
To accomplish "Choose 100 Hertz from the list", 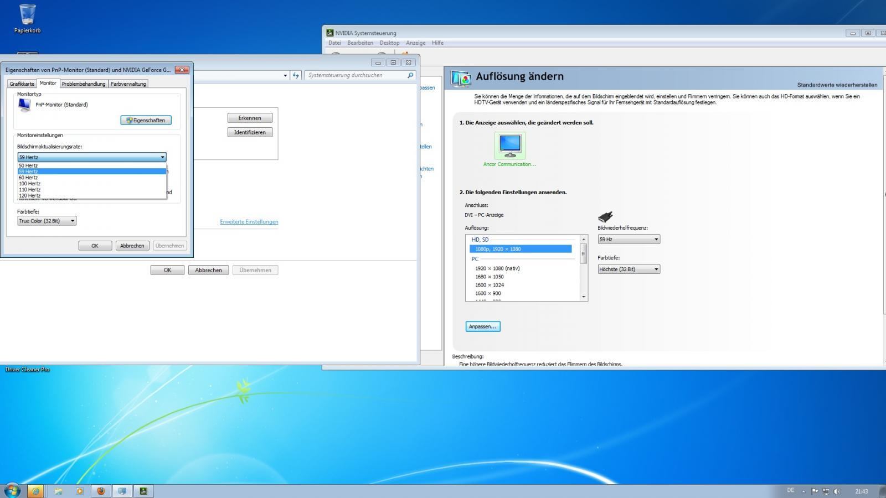I will 92,184.
